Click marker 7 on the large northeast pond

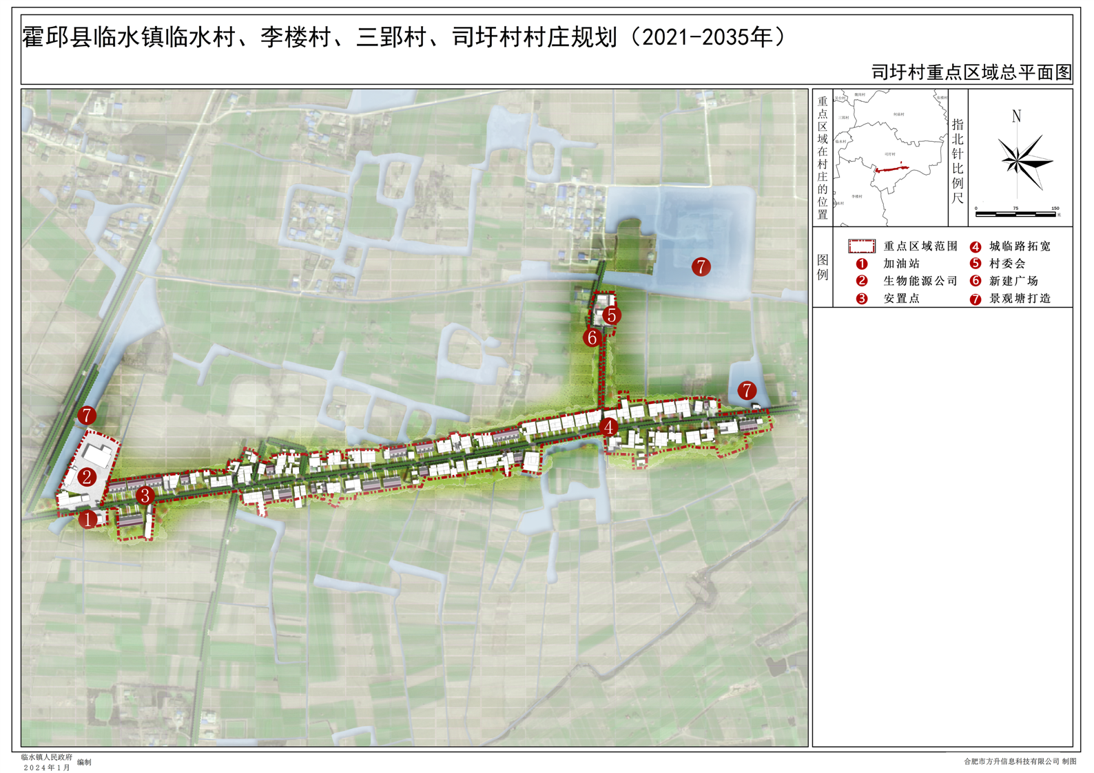[x=701, y=267]
